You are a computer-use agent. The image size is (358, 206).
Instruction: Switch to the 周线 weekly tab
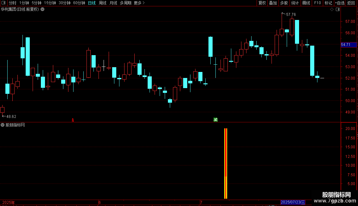pos(103,3)
